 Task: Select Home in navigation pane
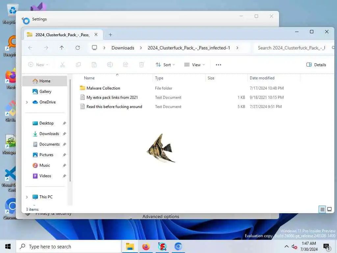point(45,81)
